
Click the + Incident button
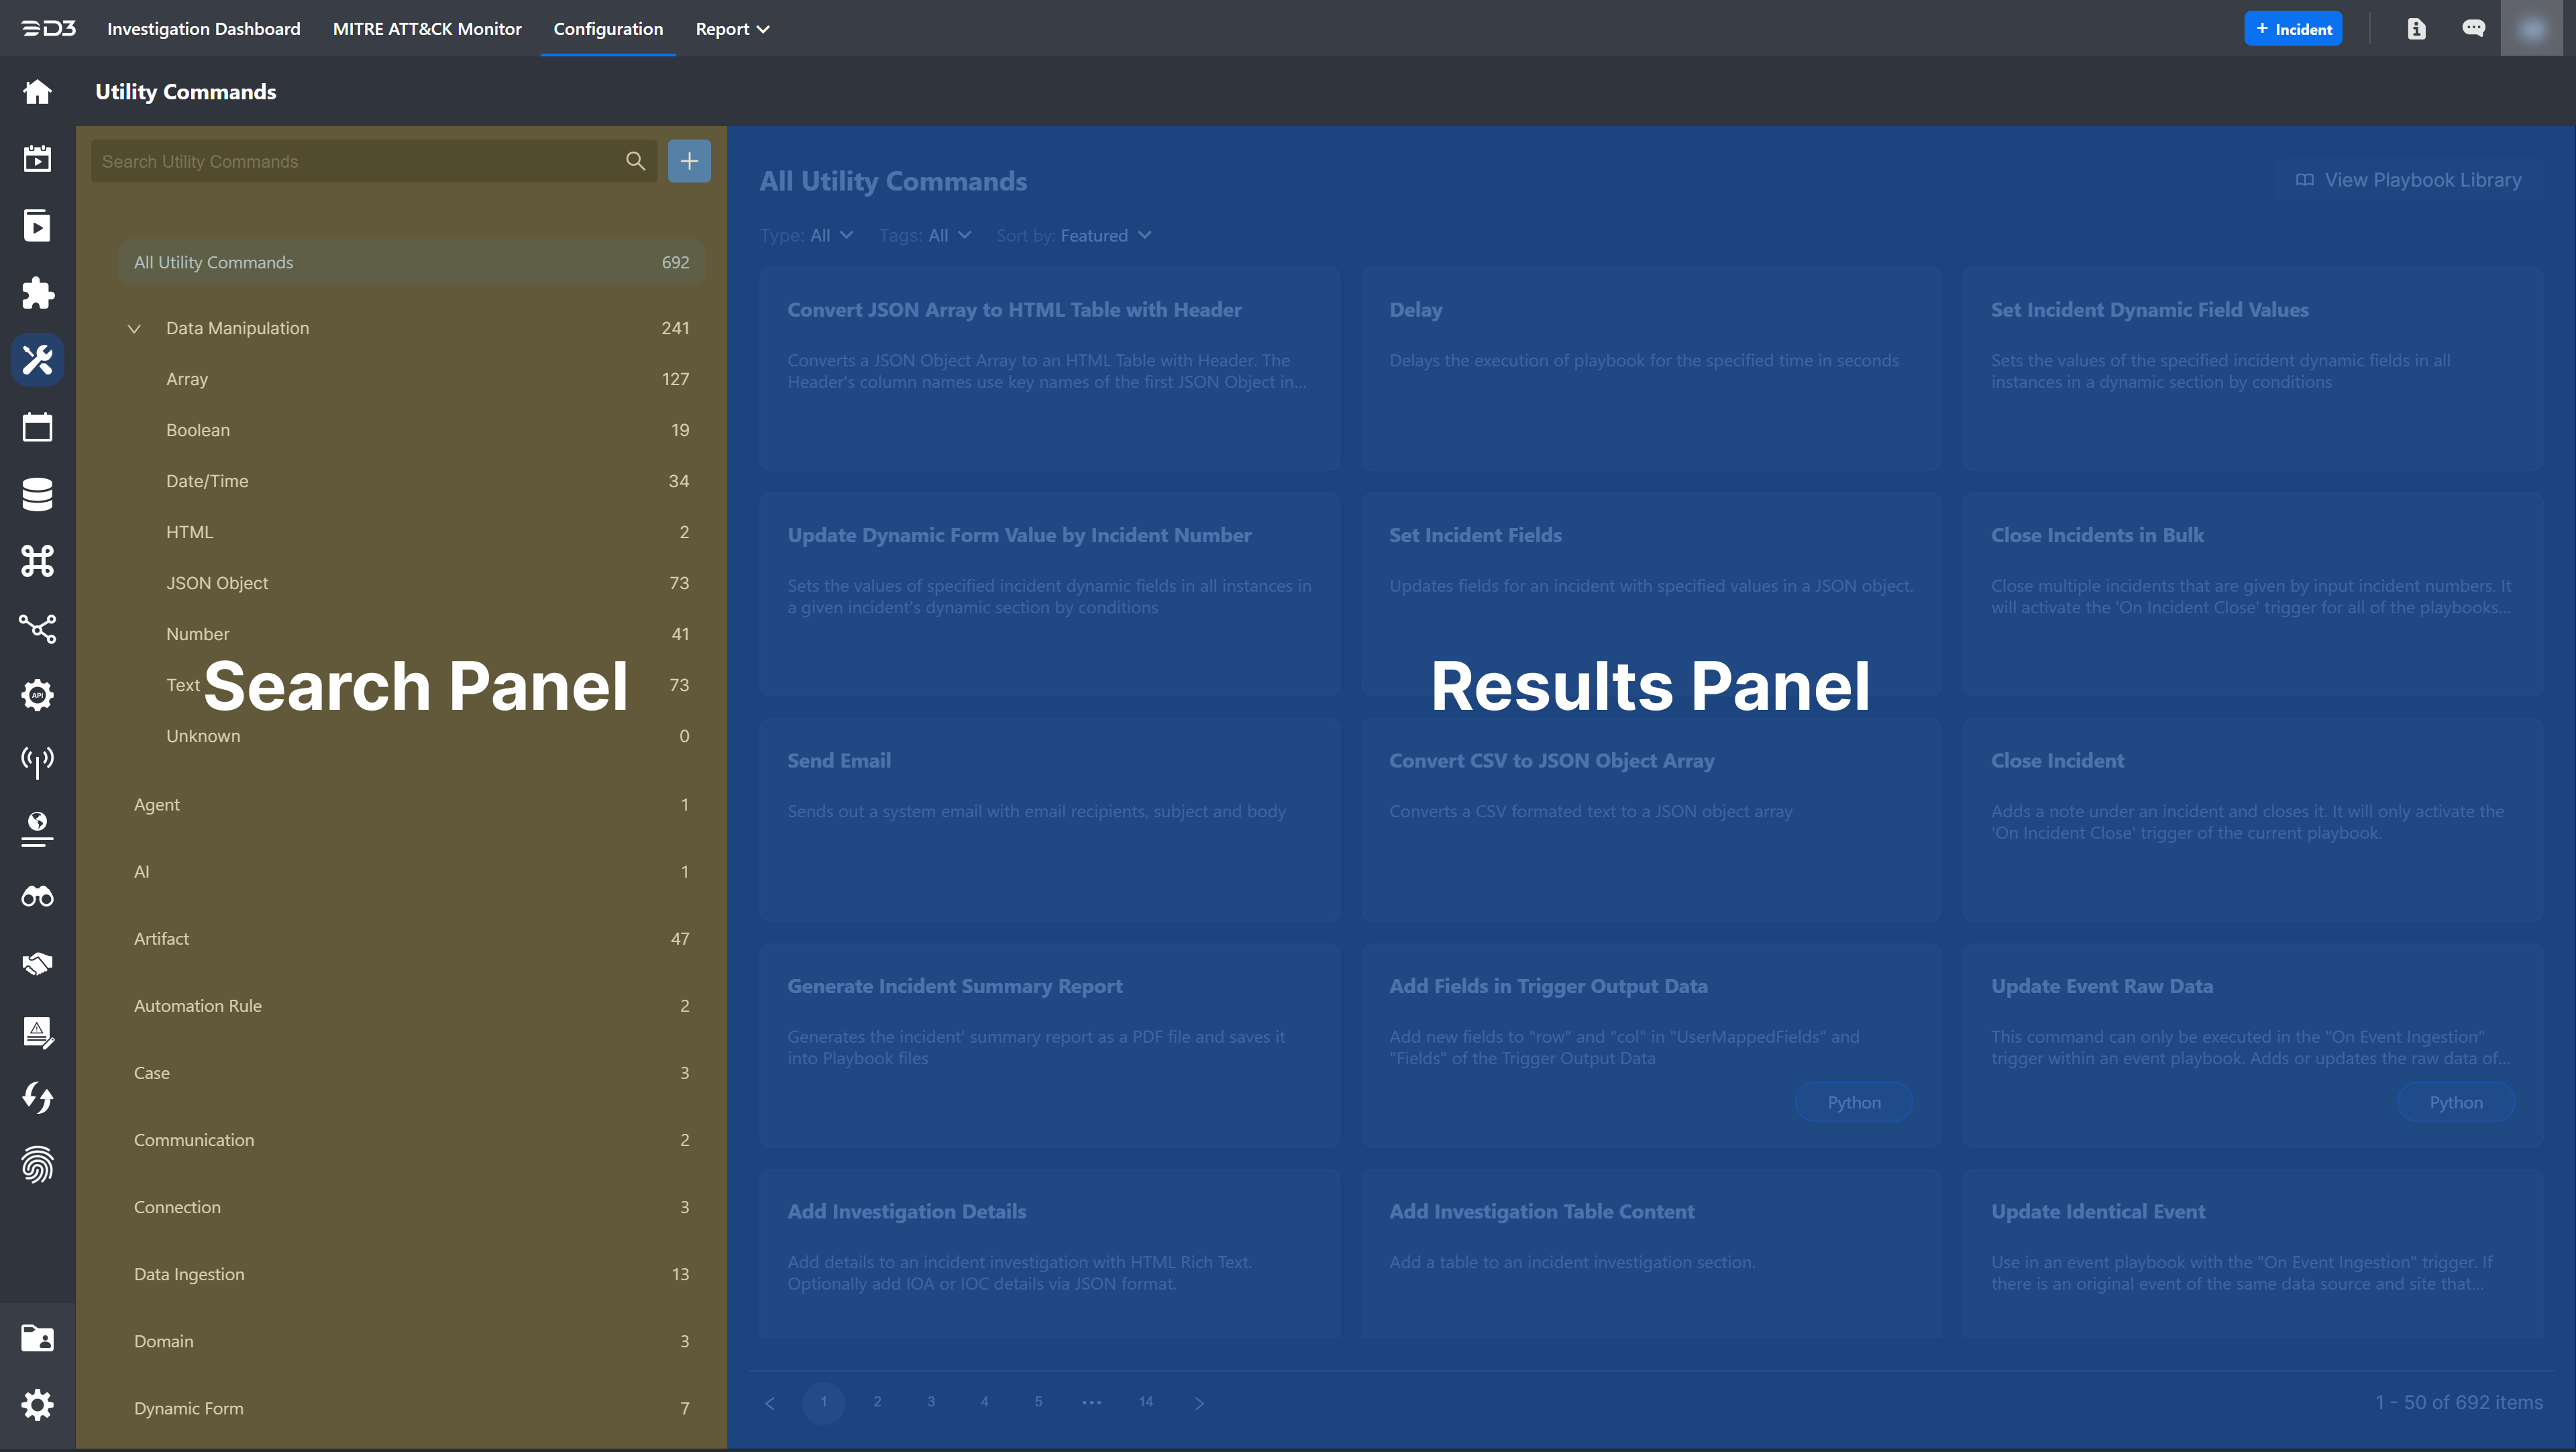[2293, 29]
